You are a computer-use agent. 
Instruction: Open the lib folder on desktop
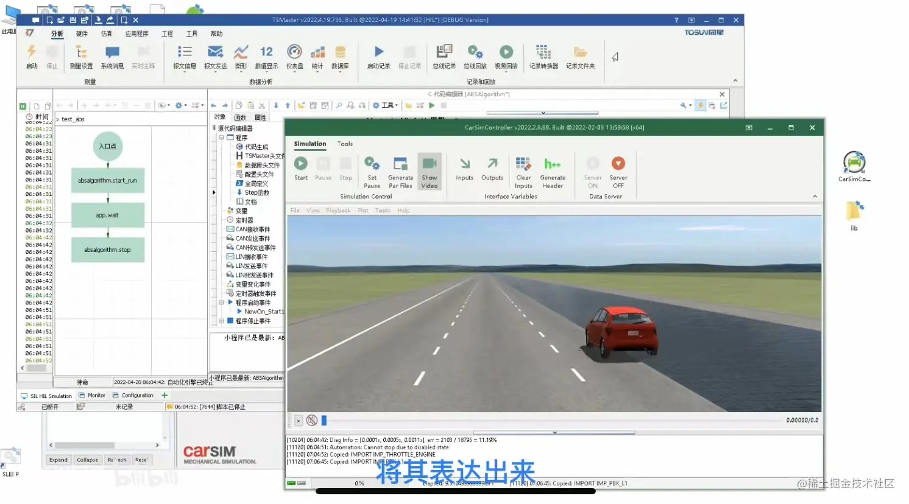pos(854,215)
